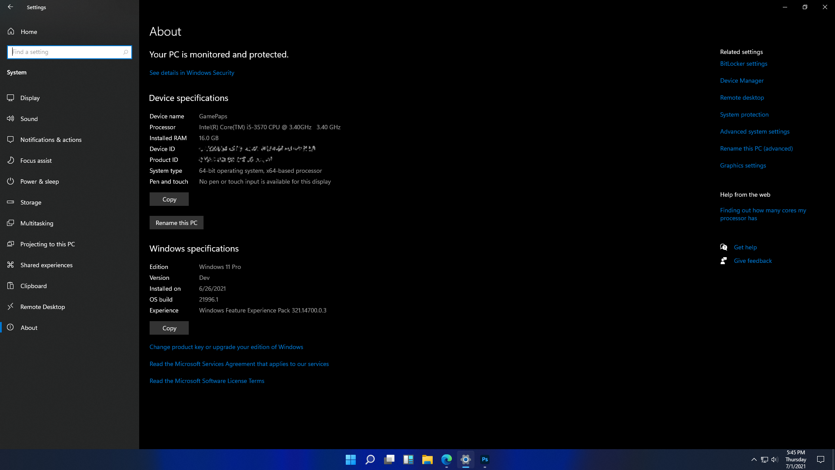
Task: Copy the Windows specifications
Action: 169,328
